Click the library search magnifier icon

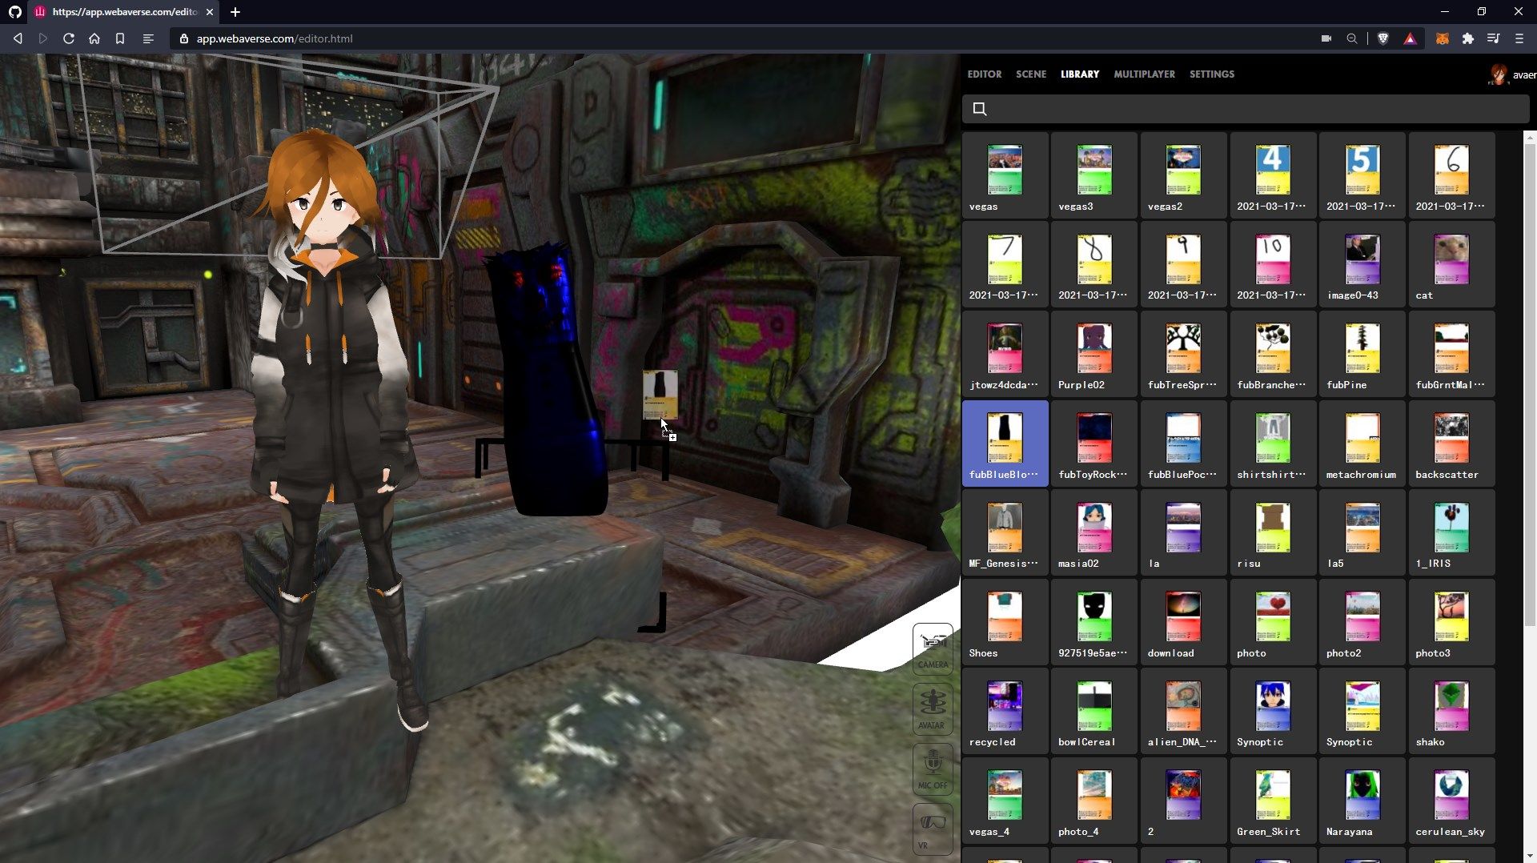(979, 109)
